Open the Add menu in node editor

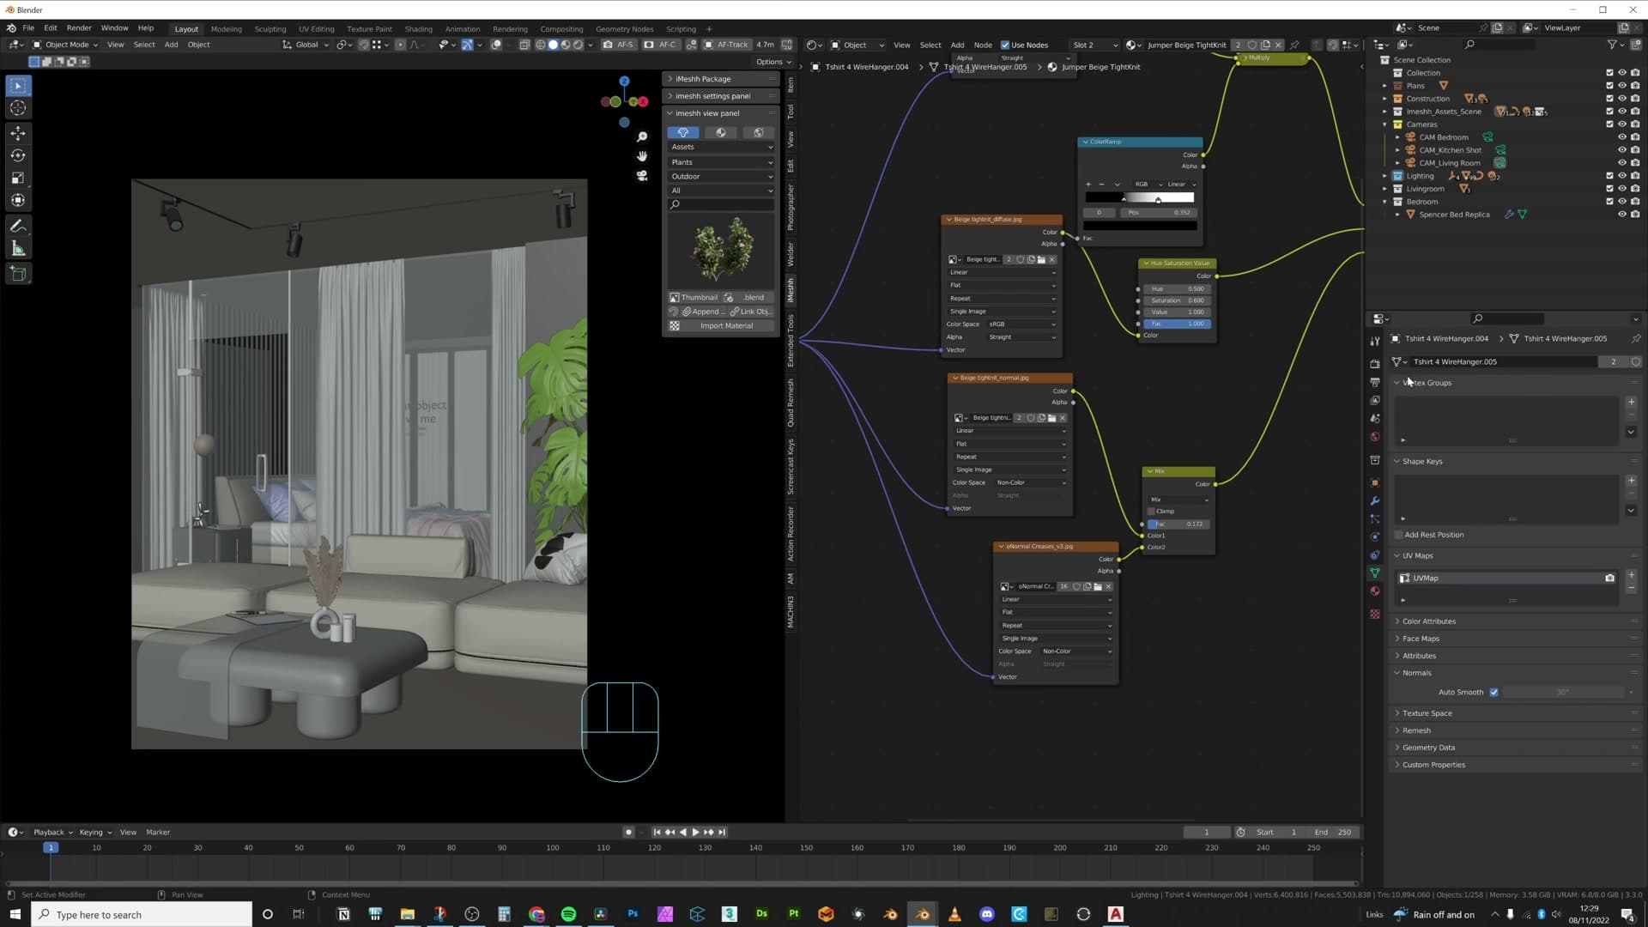(957, 45)
